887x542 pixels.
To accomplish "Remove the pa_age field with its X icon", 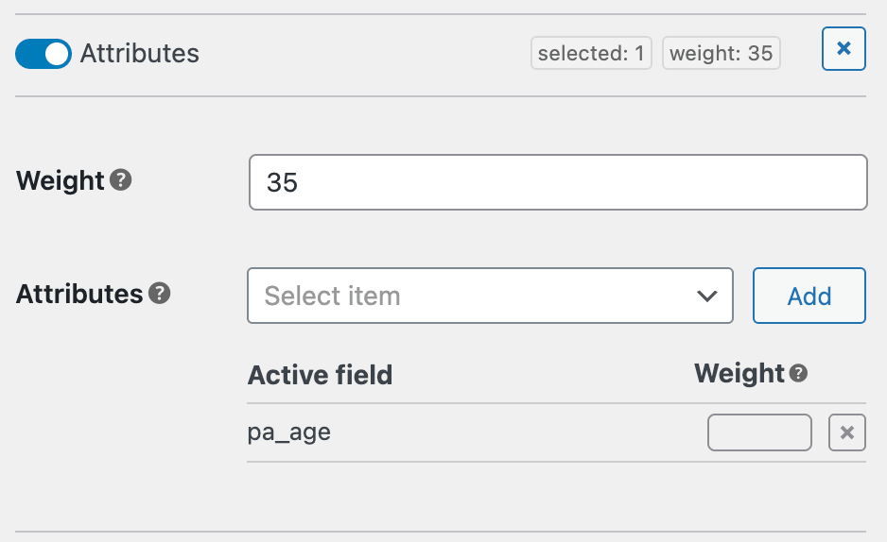I will 847,433.
